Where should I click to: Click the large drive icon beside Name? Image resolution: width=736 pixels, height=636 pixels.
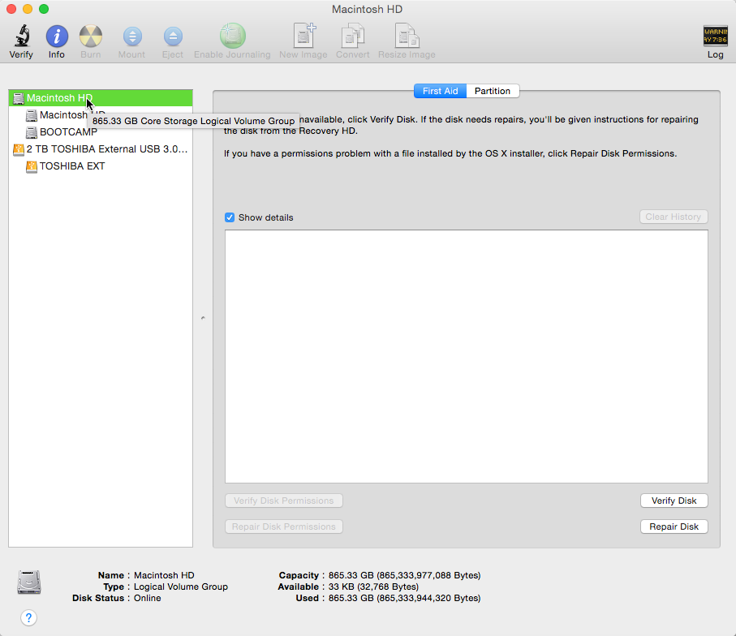(29, 582)
